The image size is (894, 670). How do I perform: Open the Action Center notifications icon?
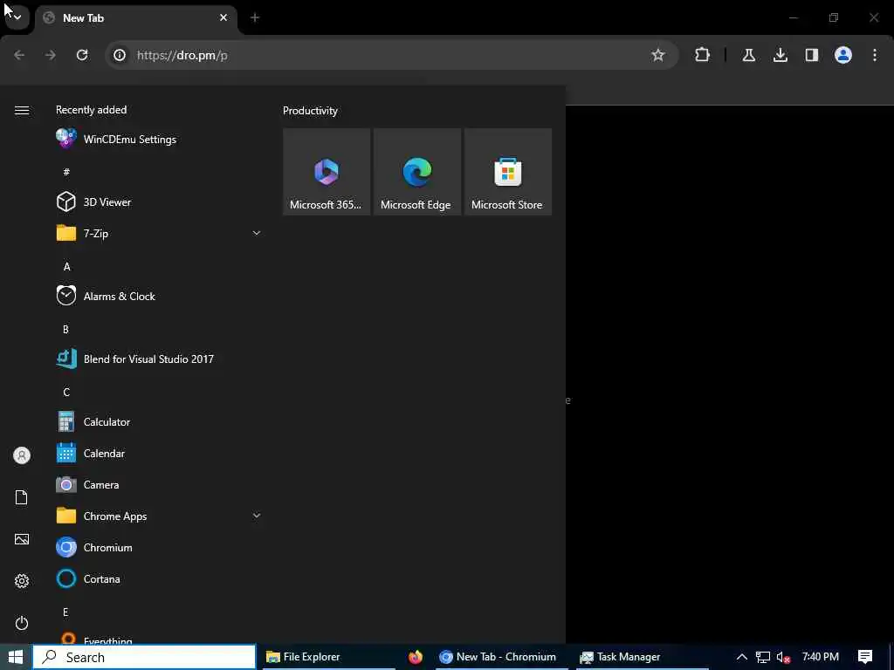click(865, 657)
